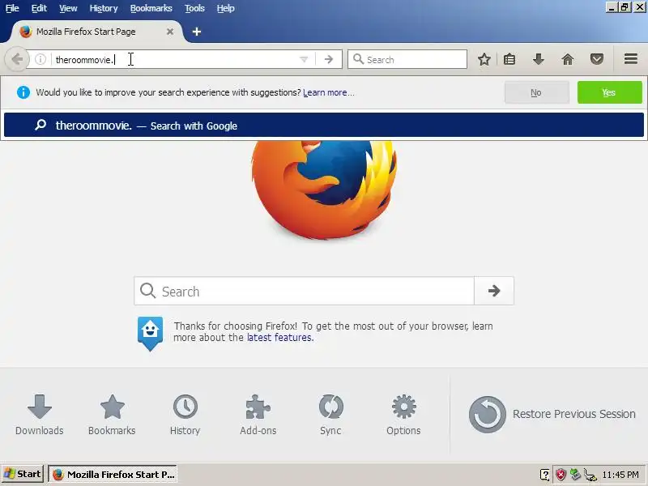The width and height of the screenshot is (648, 486).
Task: Click the red security shield tray icon
Action: (560, 475)
